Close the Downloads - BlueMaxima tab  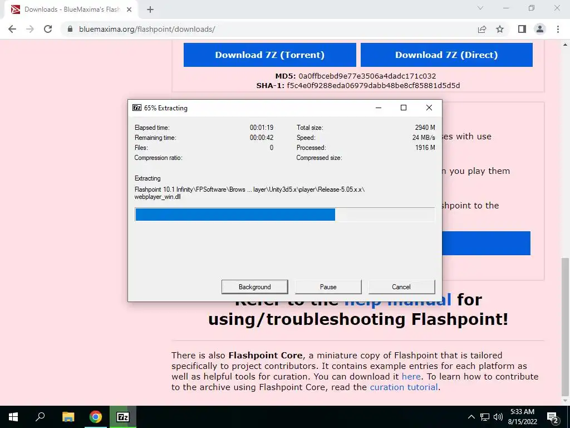pyautogui.click(x=129, y=9)
